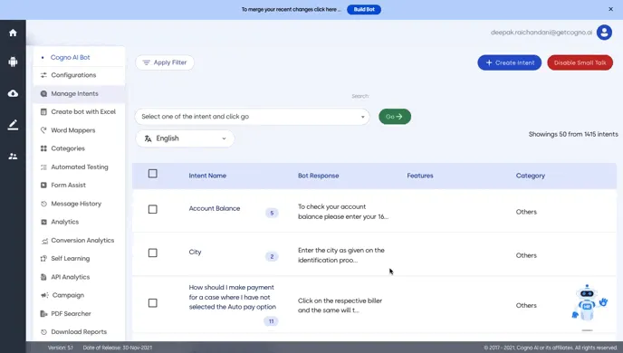
Task: Click the Intent Name column header
Action: tap(207, 176)
